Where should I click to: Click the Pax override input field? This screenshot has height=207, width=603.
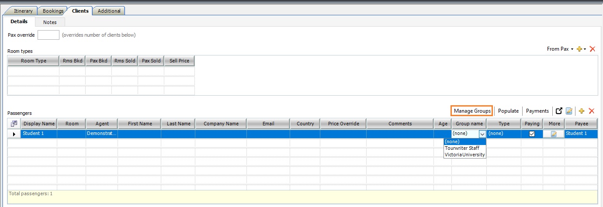tap(49, 35)
